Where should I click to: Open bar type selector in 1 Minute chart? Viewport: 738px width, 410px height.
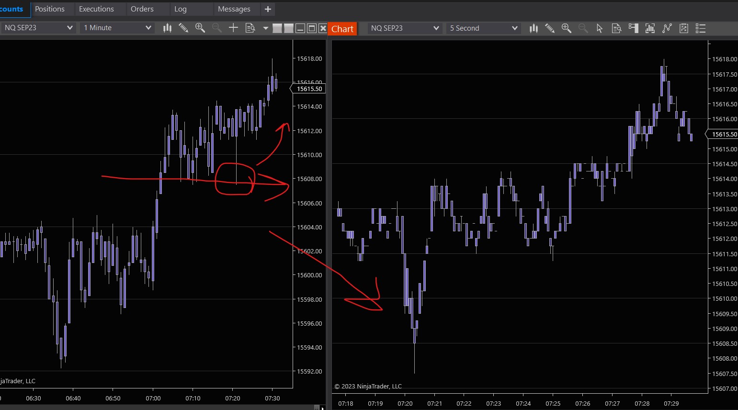click(x=167, y=28)
